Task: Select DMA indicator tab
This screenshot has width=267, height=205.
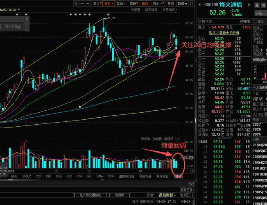Action: tap(100, 176)
